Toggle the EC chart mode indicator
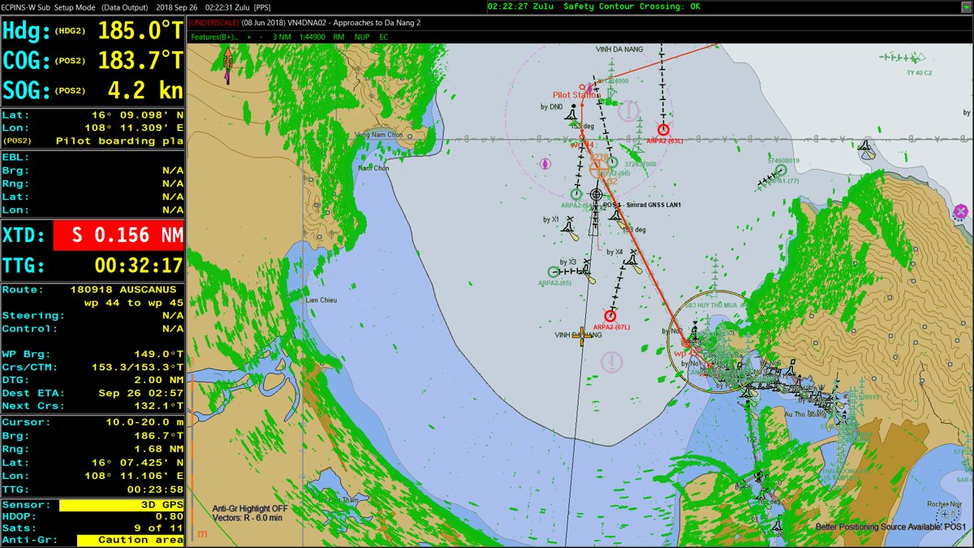The width and height of the screenshot is (974, 548). click(384, 37)
